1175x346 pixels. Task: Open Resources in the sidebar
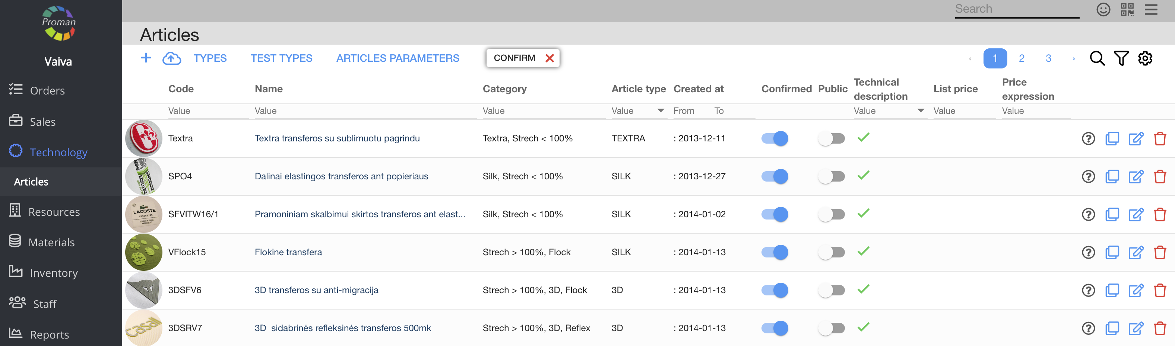click(54, 212)
